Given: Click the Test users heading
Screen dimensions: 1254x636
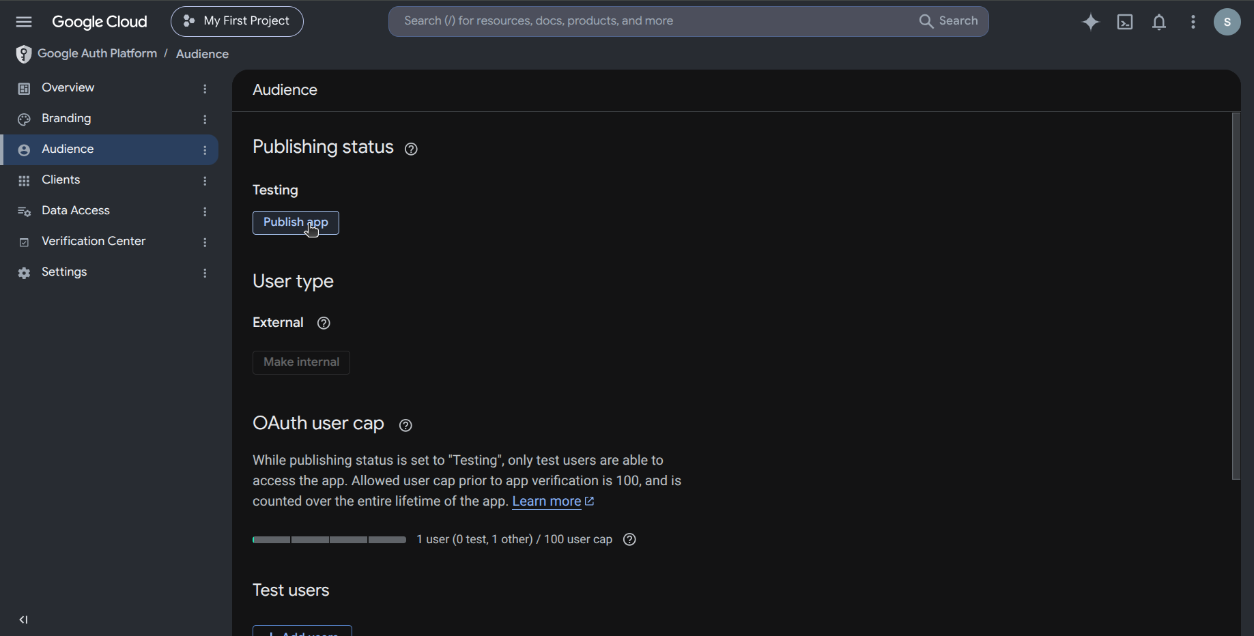Looking at the screenshot, I should pyautogui.click(x=291, y=590).
